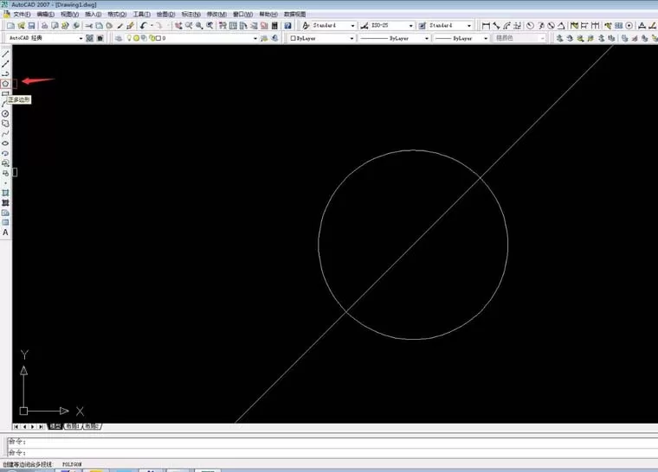Select the Line tool
Viewport: 658px width, 472px height.
coord(5,54)
